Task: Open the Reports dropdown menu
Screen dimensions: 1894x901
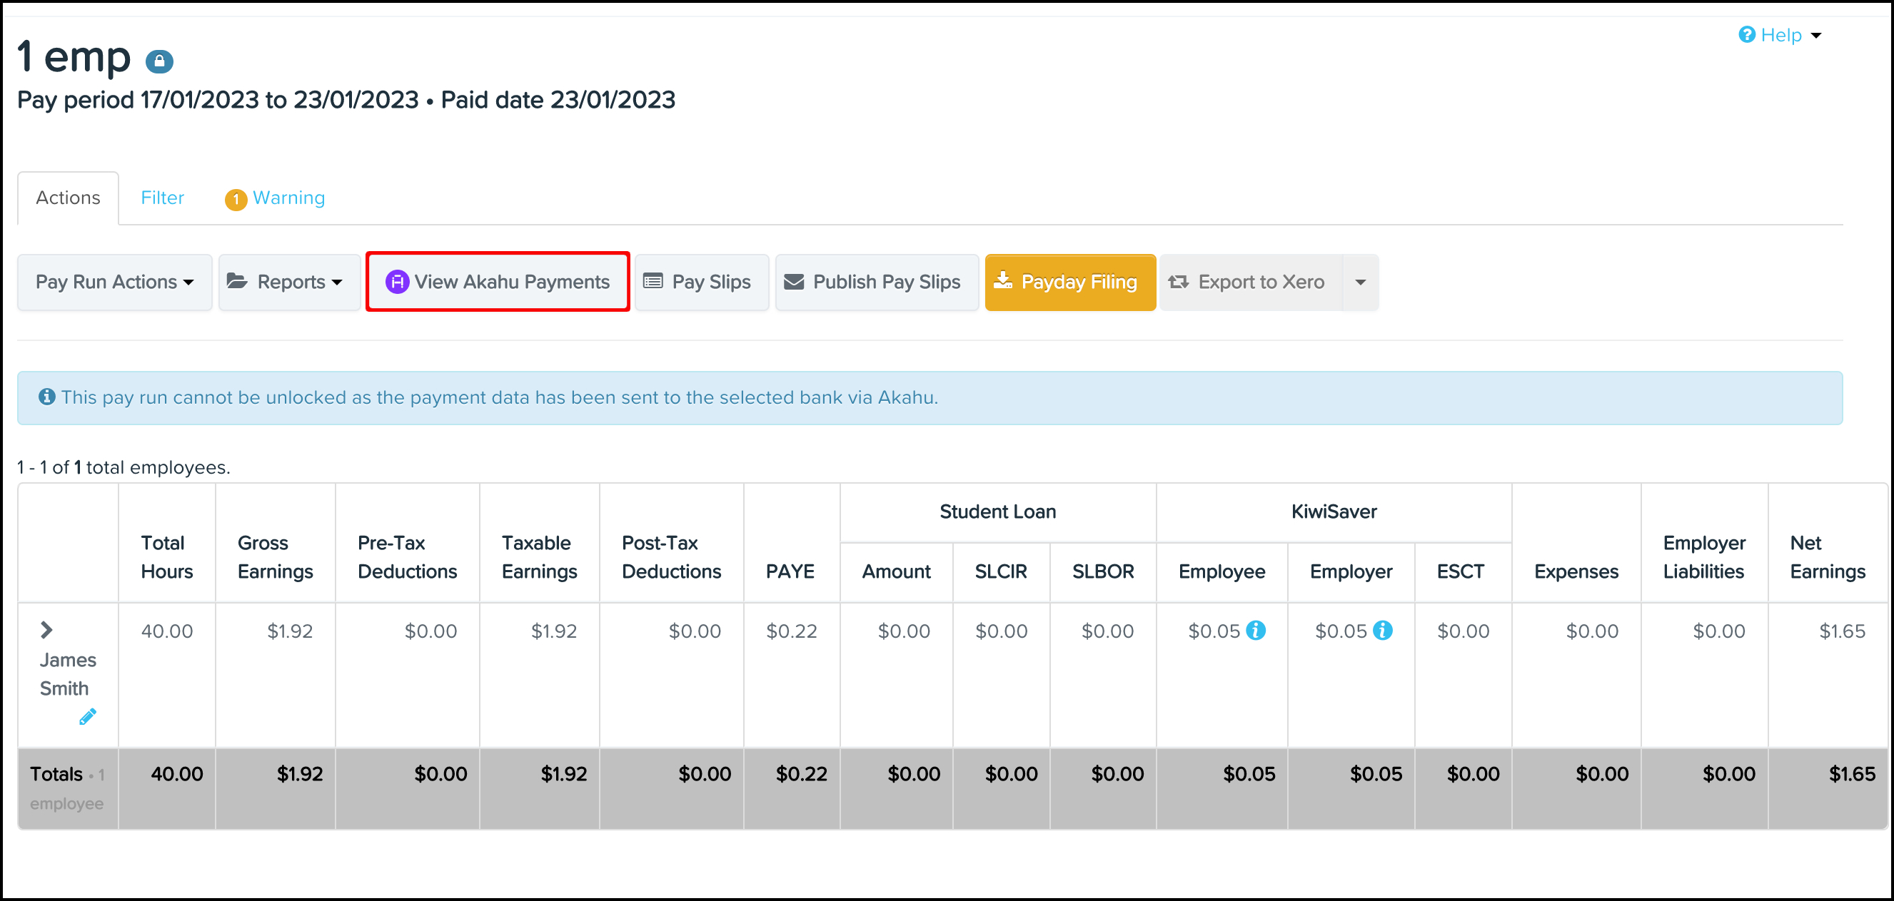Action: click(289, 282)
